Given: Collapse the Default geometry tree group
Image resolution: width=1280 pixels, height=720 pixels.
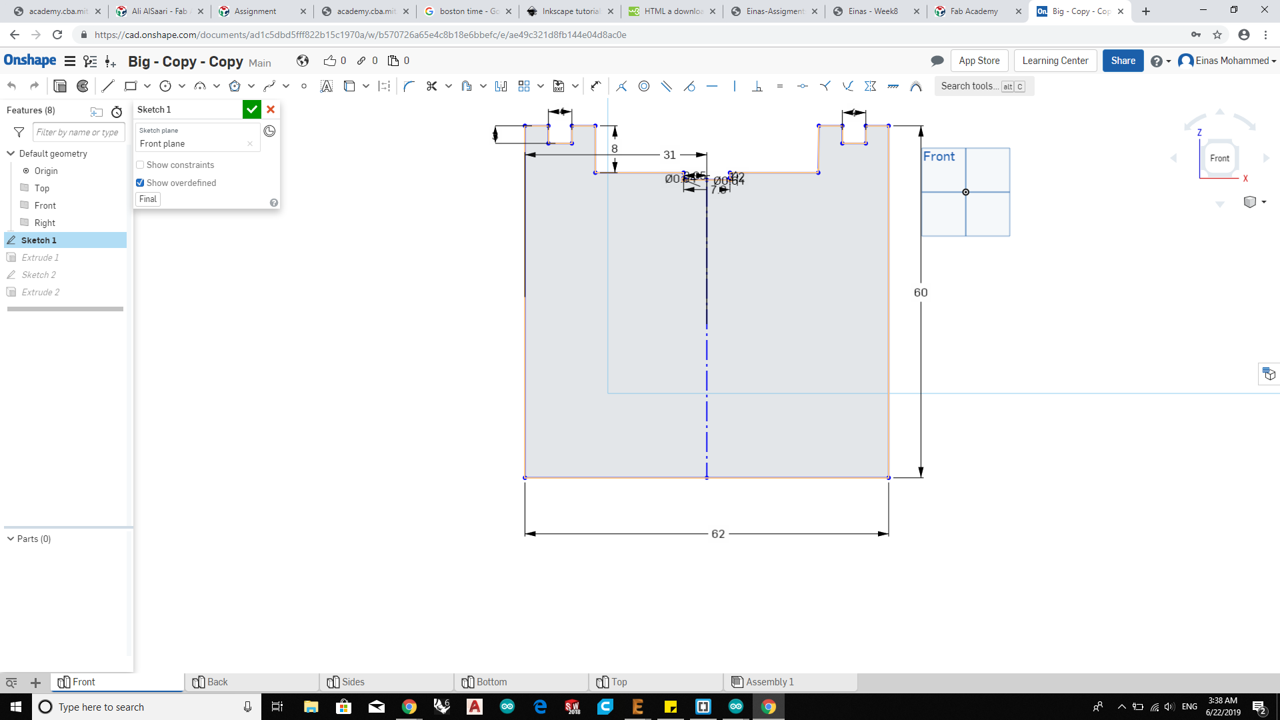Looking at the screenshot, I should click(11, 153).
